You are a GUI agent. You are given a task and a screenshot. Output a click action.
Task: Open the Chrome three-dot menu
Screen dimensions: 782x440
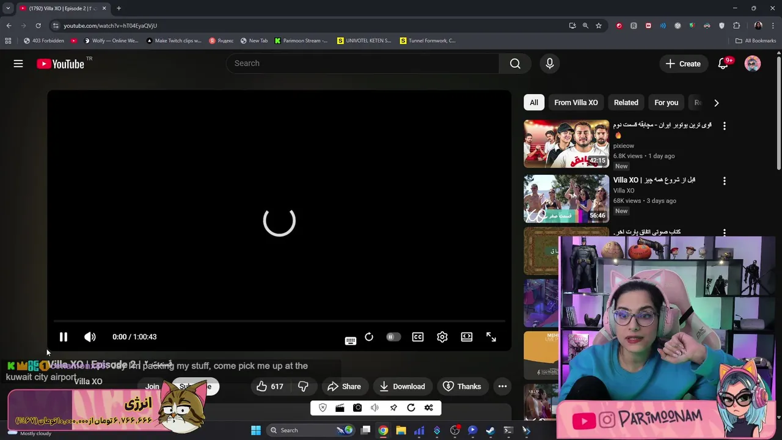(x=773, y=26)
